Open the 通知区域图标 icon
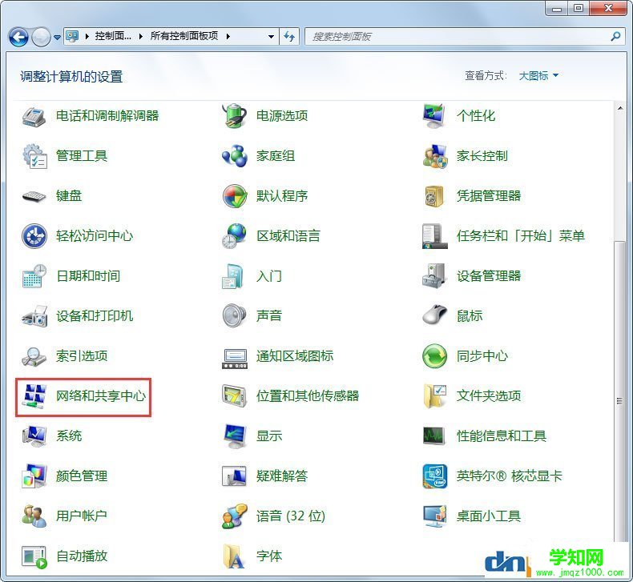This screenshot has width=633, height=582. [235, 359]
